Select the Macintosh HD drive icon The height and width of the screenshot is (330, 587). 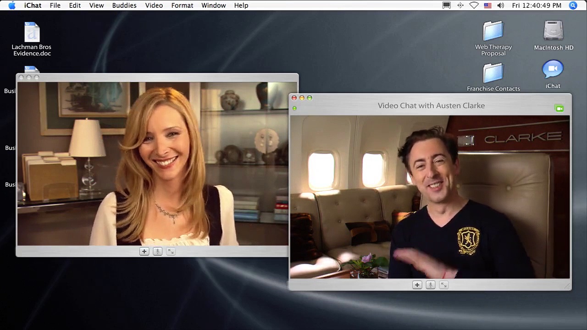pyautogui.click(x=553, y=32)
